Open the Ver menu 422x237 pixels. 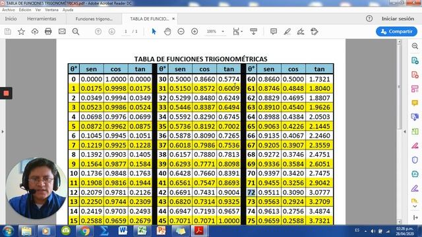coord(38,10)
